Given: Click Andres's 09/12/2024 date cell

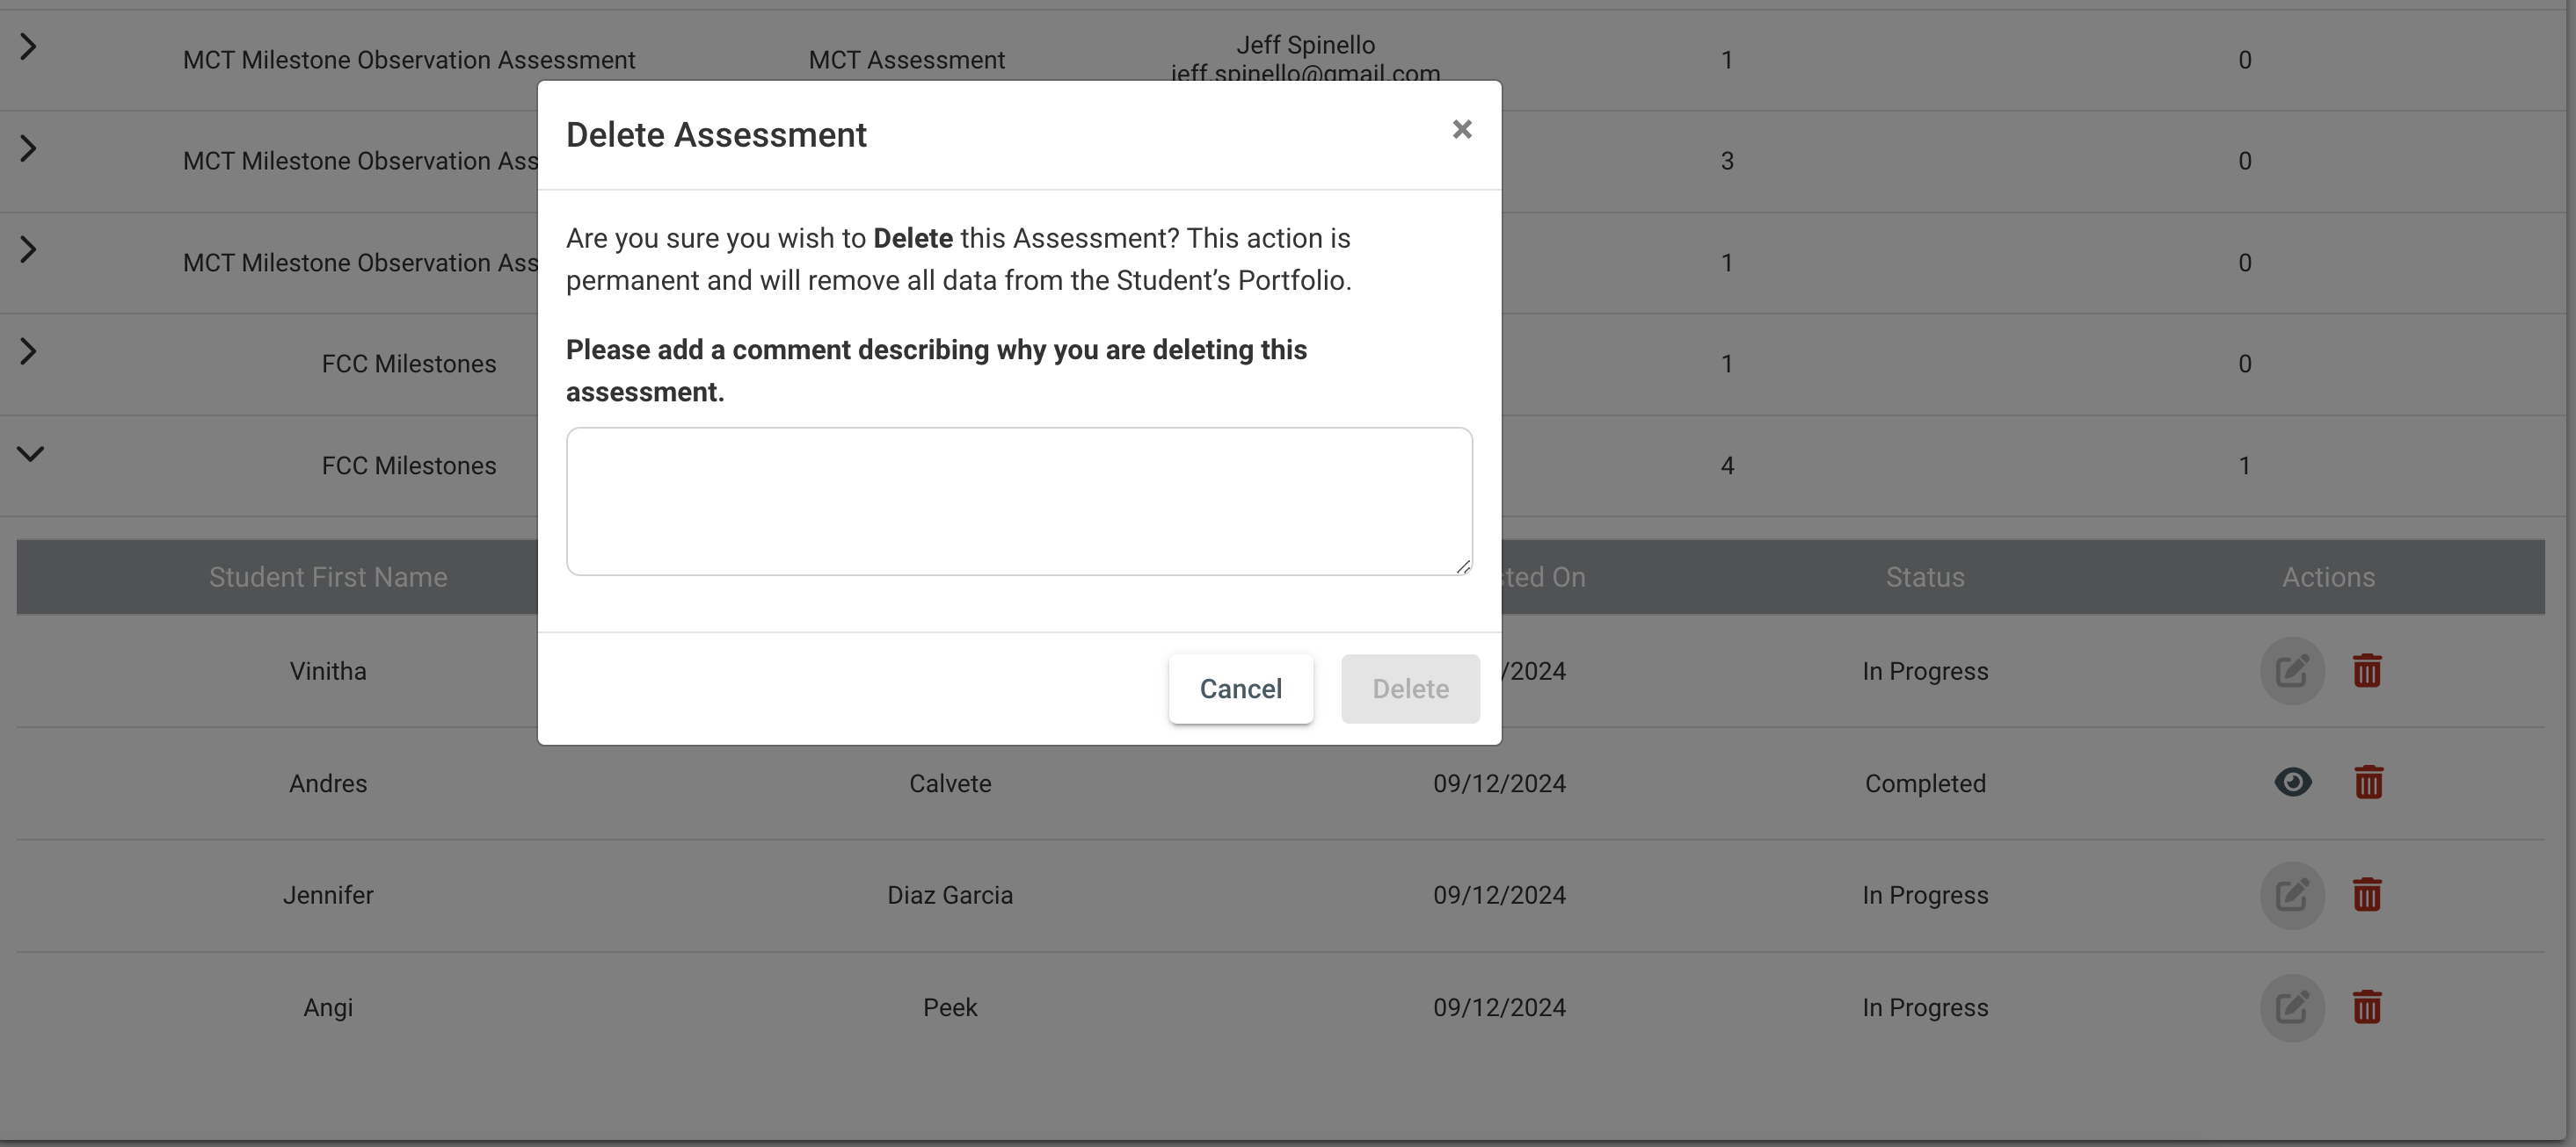Looking at the screenshot, I should (1499, 783).
